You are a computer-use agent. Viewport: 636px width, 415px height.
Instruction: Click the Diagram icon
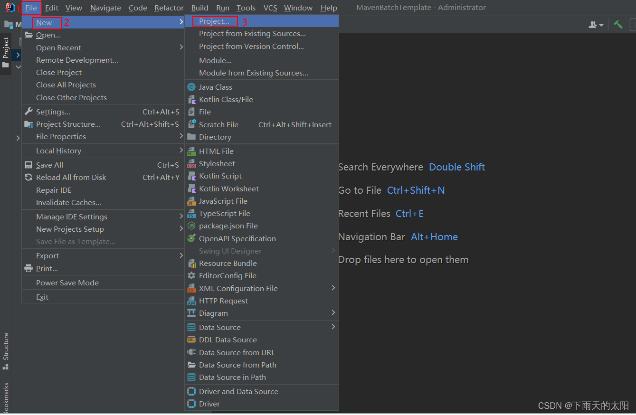click(x=191, y=313)
